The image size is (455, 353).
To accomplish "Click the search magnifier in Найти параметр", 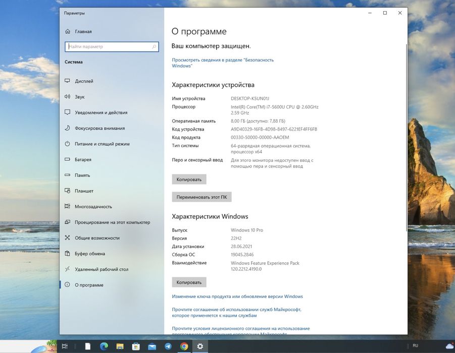I will 154,47.
